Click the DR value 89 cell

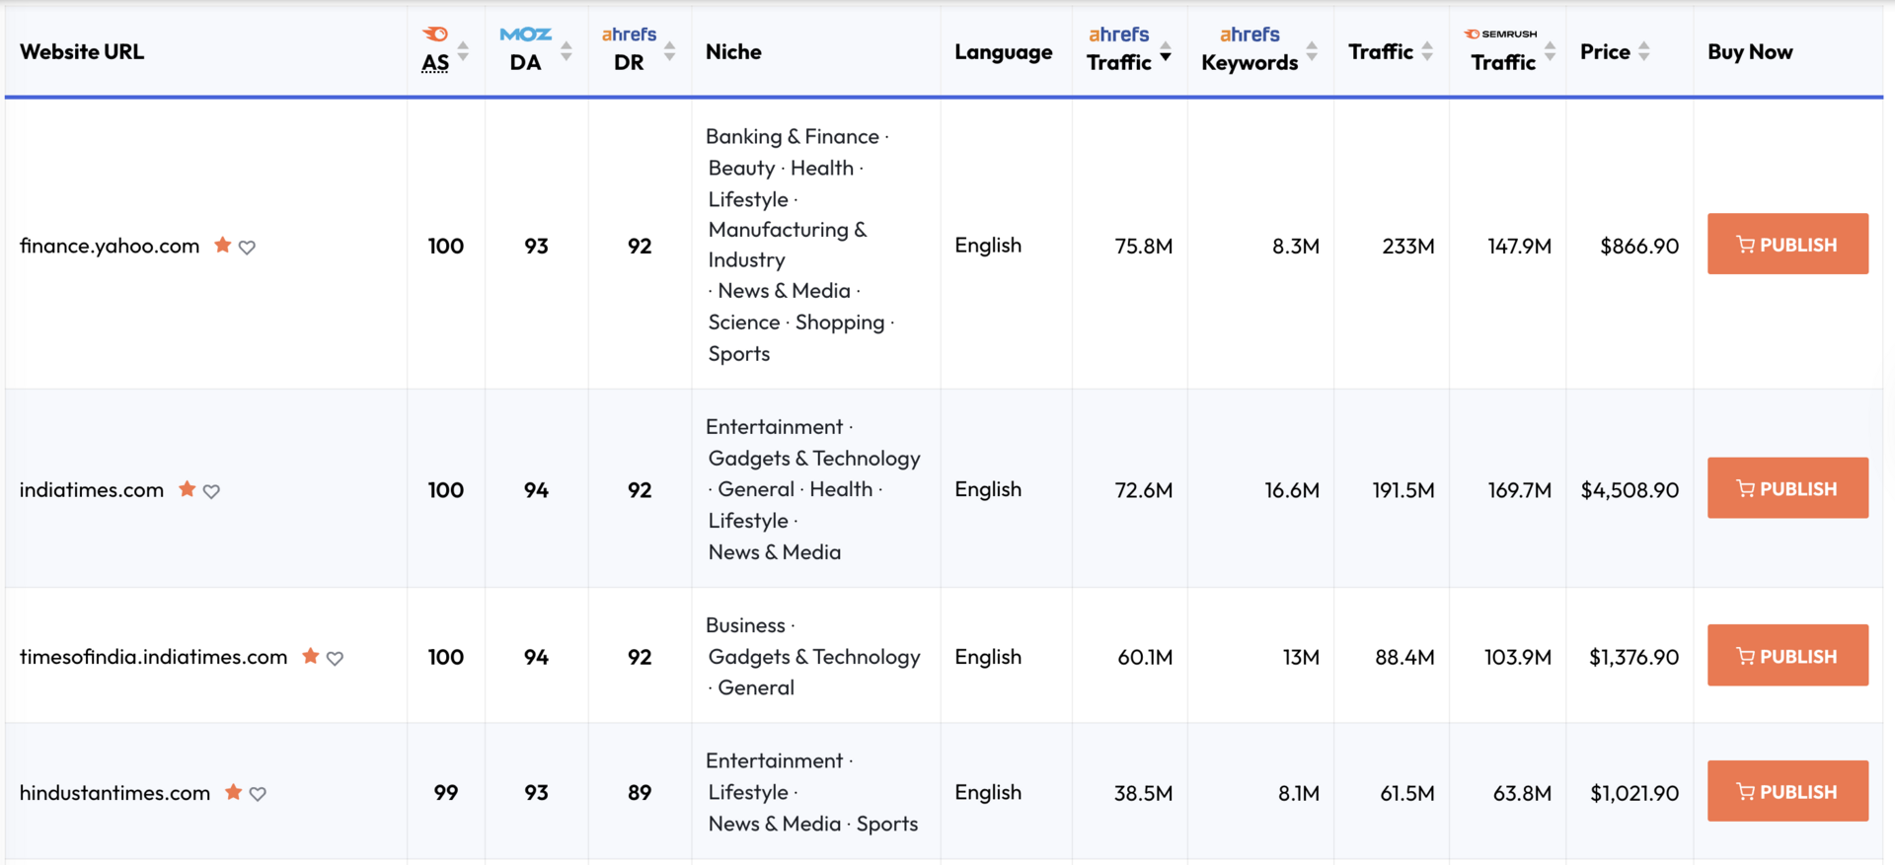click(640, 793)
